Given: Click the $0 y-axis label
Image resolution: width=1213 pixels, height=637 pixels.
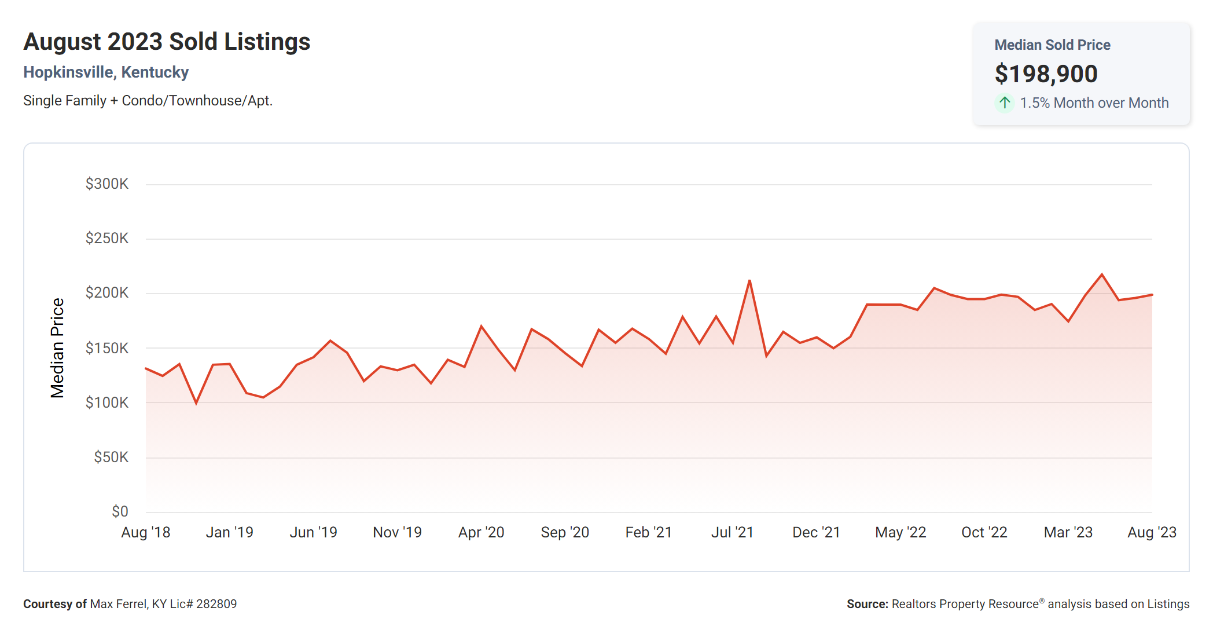Looking at the screenshot, I should tap(120, 511).
